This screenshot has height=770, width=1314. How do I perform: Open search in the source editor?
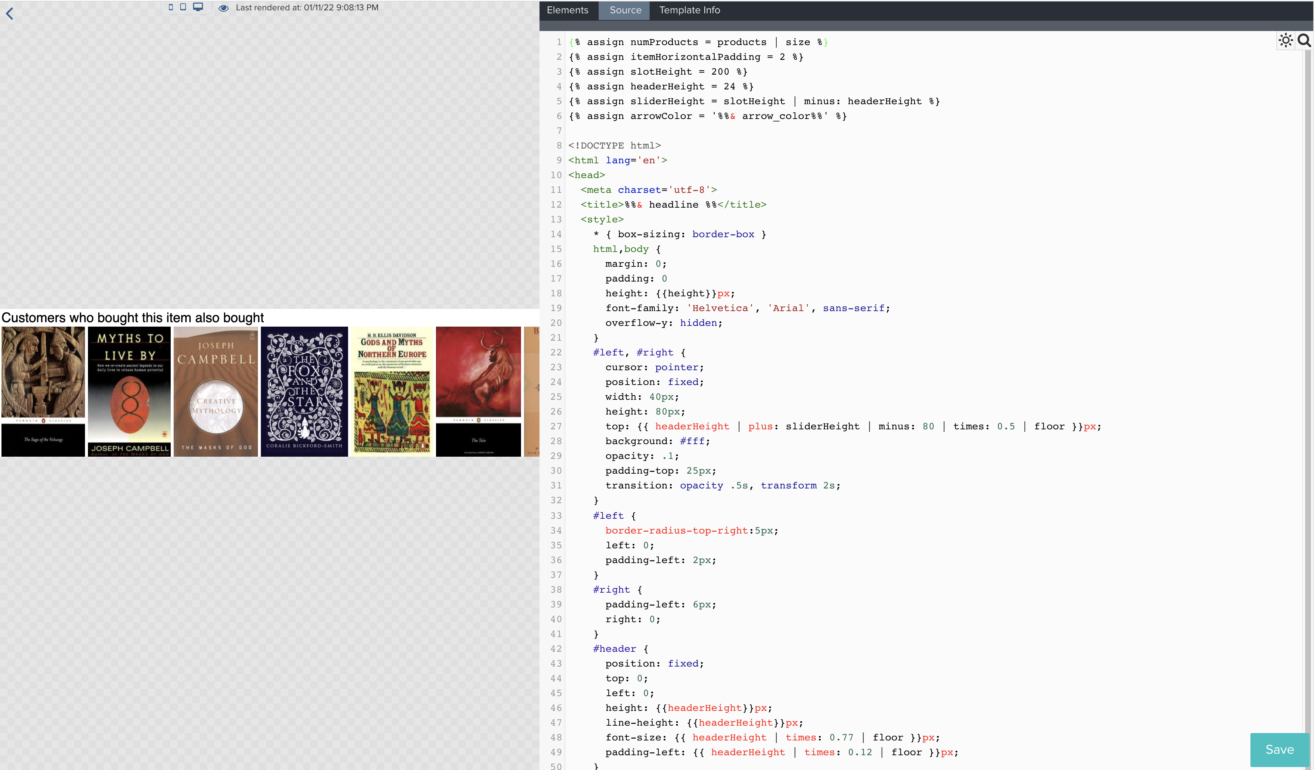coord(1304,40)
